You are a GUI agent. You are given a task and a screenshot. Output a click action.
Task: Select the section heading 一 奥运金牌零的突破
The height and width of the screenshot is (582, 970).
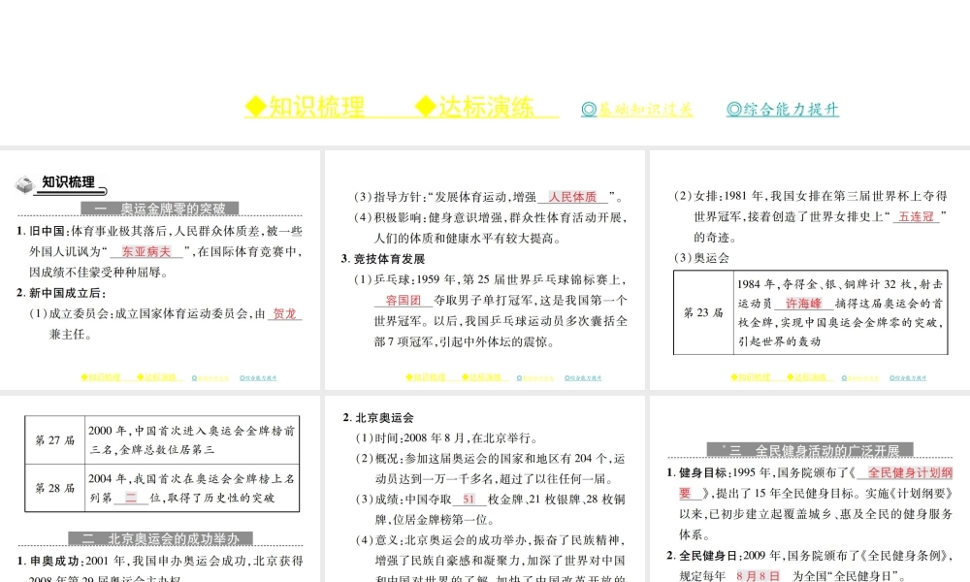click(160, 209)
